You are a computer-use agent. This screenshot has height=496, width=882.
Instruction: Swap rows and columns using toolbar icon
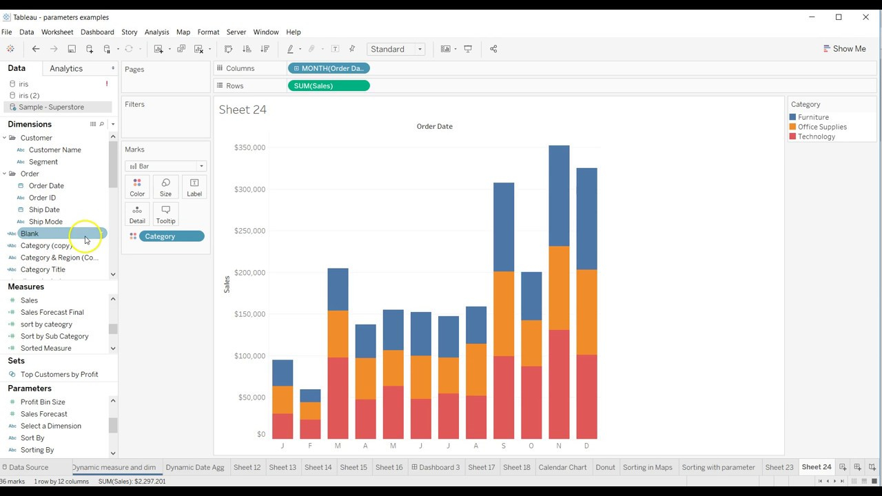point(229,49)
